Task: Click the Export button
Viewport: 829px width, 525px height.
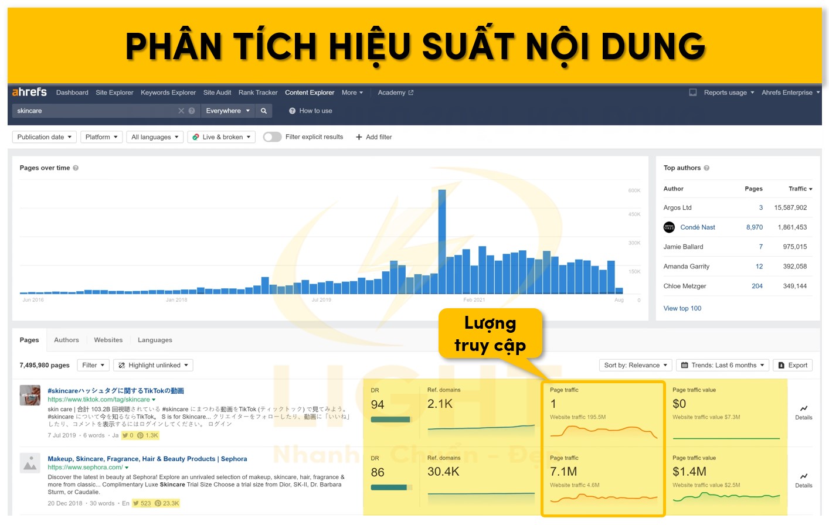Action: click(x=793, y=365)
